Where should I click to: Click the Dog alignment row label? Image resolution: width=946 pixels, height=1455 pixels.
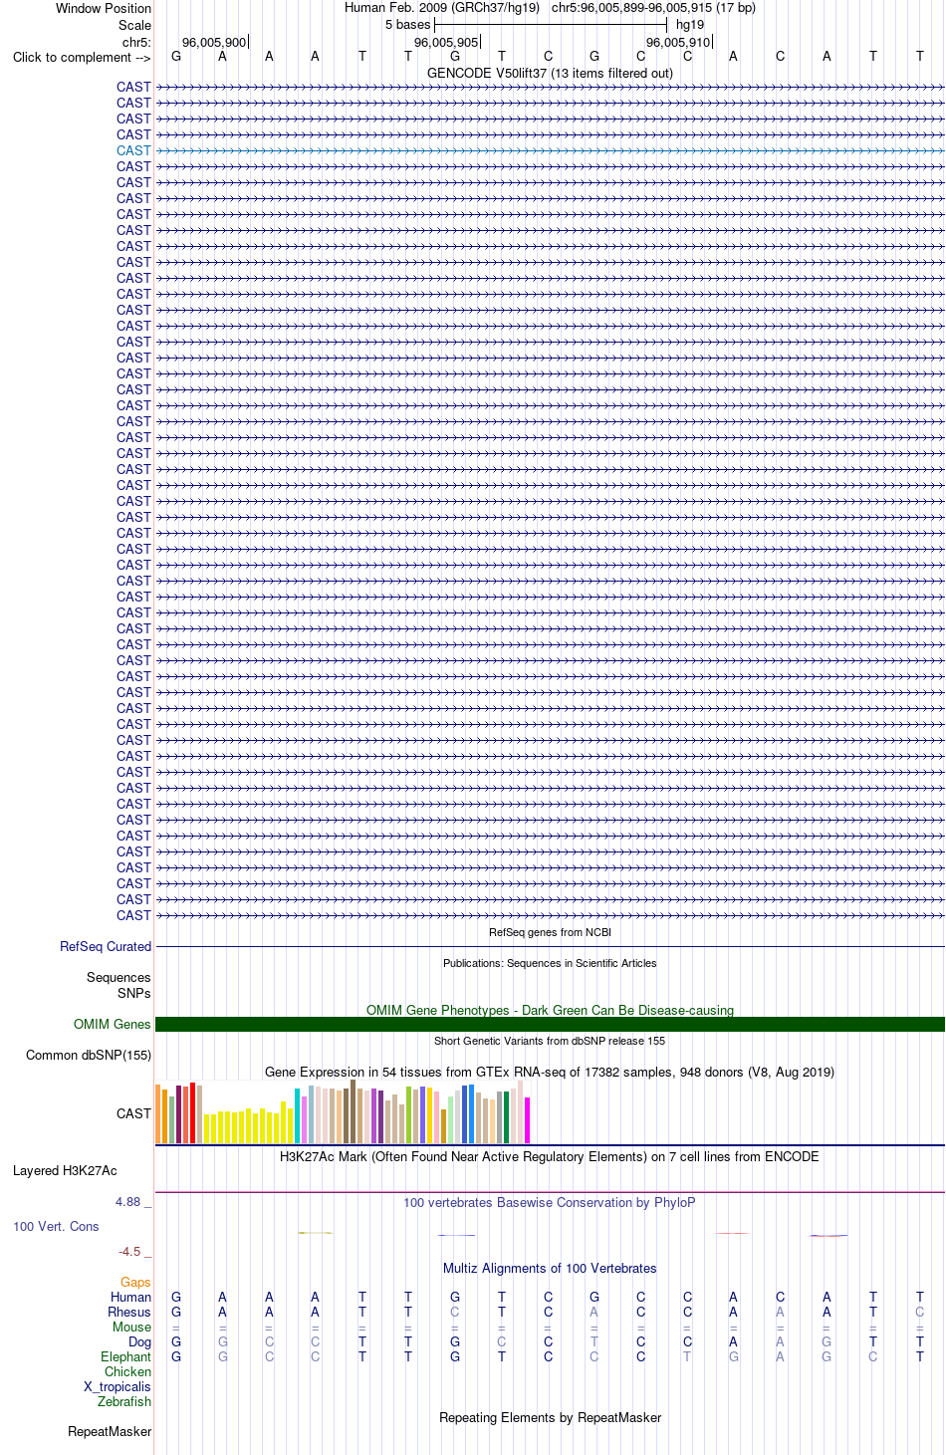(139, 1342)
